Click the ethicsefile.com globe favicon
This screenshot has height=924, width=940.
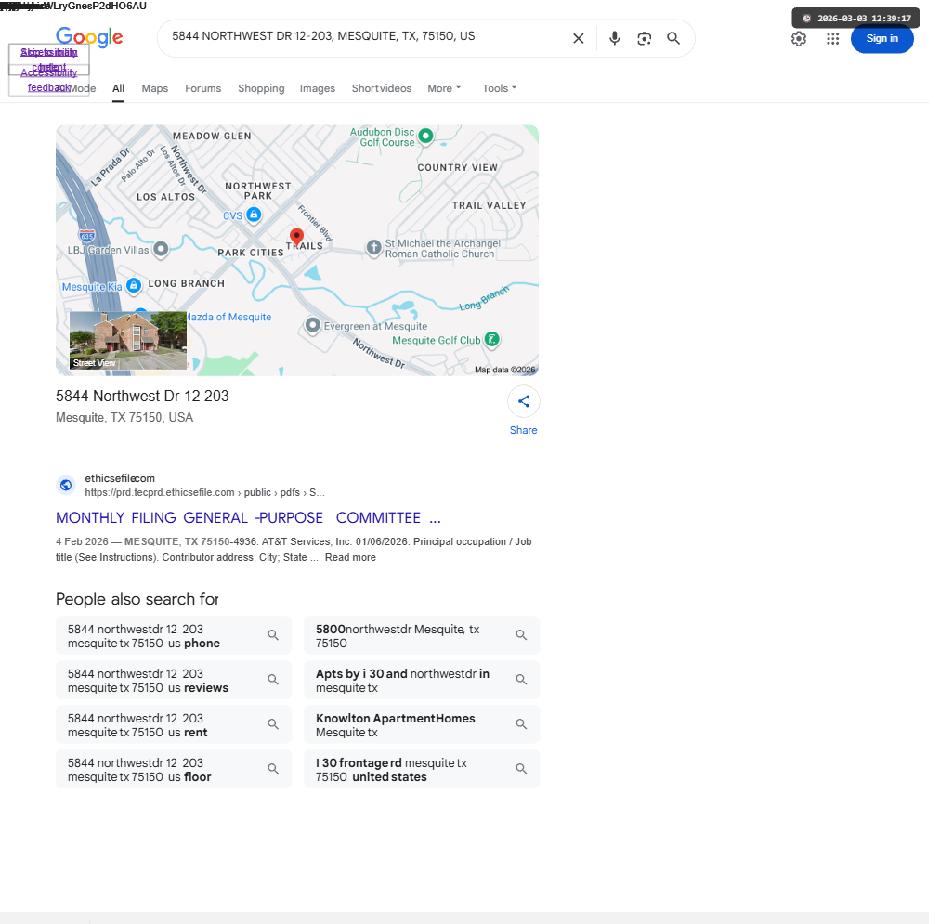pyautogui.click(x=66, y=485)
